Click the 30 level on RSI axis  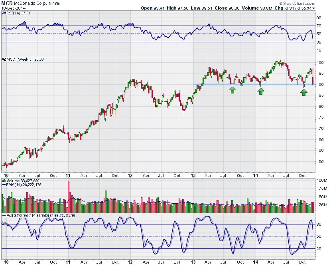tap(319, 42)
